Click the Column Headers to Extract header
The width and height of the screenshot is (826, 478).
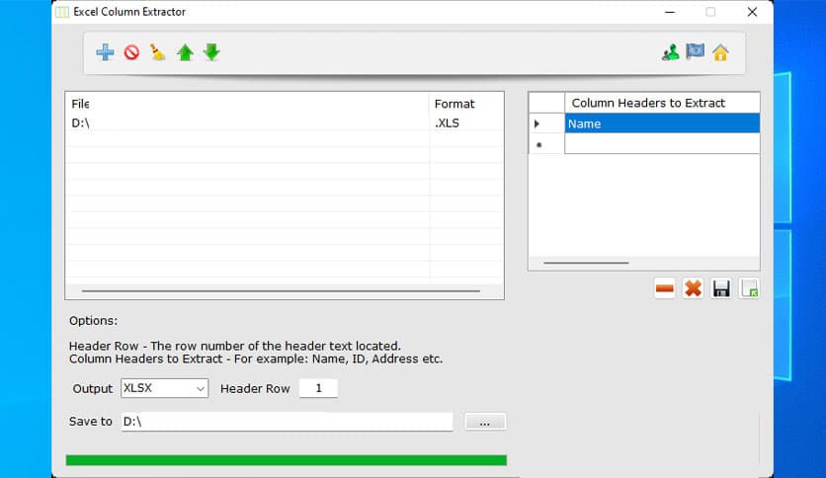coord(662,103)
